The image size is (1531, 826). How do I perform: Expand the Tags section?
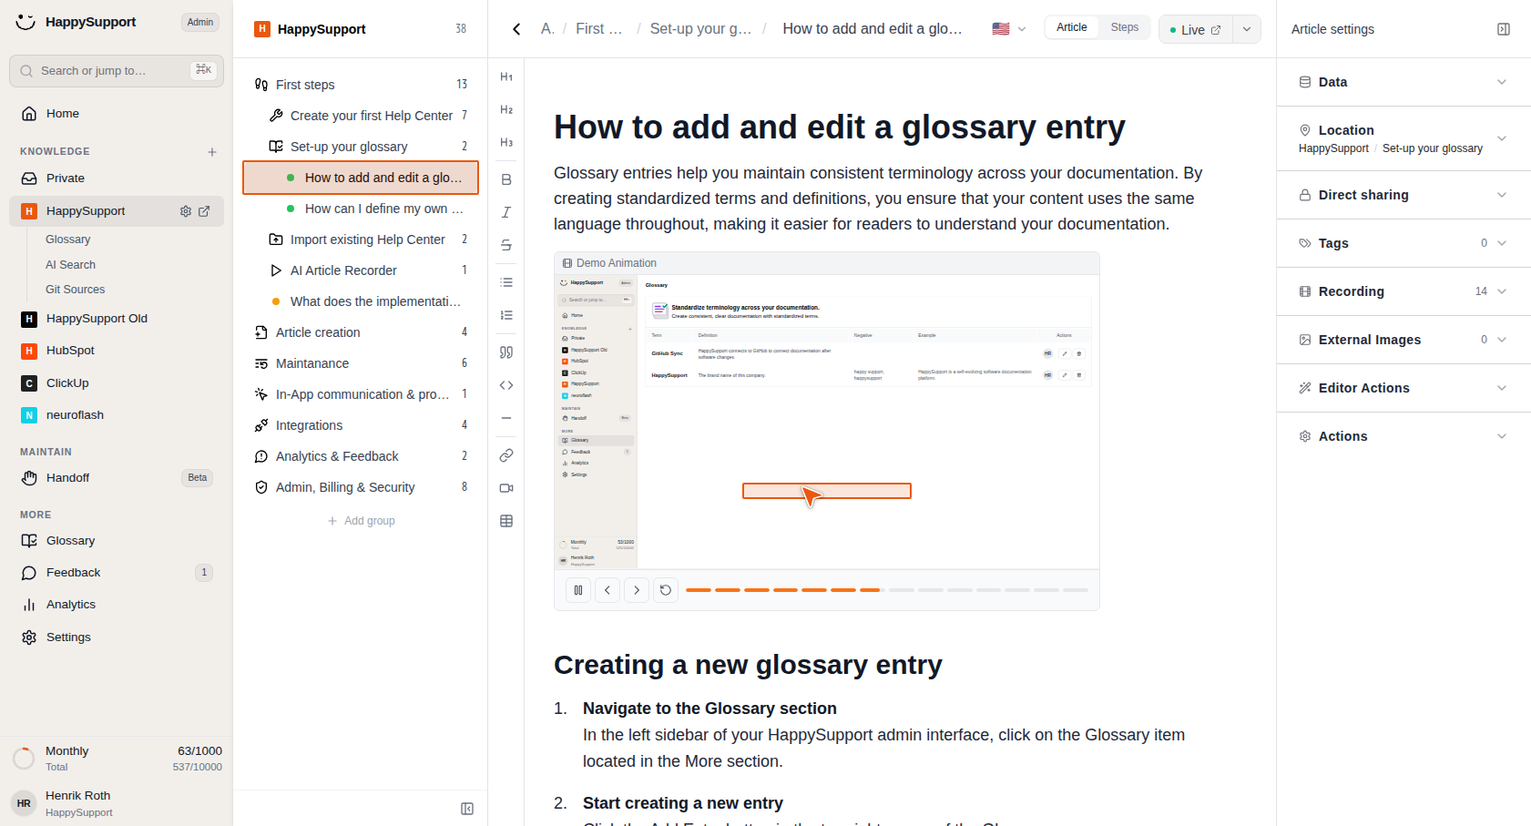click(x=1403, y=243)
